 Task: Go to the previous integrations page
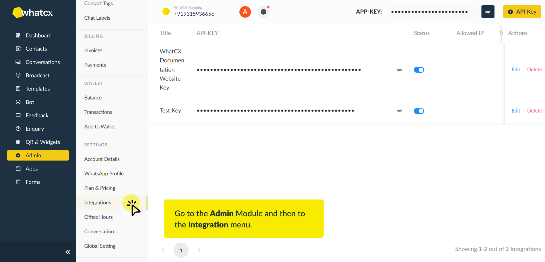163,250
